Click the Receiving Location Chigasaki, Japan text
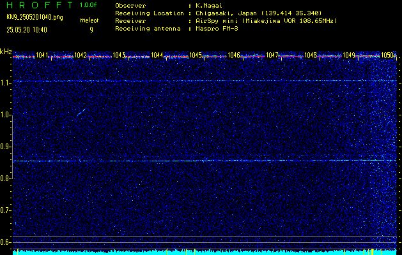402x255 pixels. coord(259,13)
